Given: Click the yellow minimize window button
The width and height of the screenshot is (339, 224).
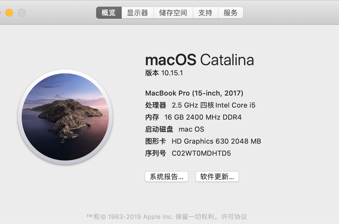Looking at the screenshot, I should click(x=9, y=13).
